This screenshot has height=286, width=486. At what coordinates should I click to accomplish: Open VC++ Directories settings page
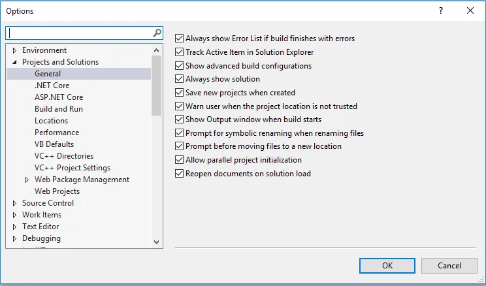coord(64,156)
